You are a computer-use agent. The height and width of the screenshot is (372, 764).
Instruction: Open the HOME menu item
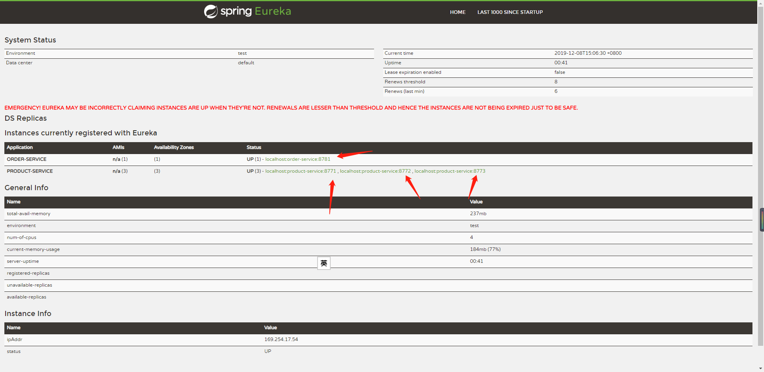(458, 12)
